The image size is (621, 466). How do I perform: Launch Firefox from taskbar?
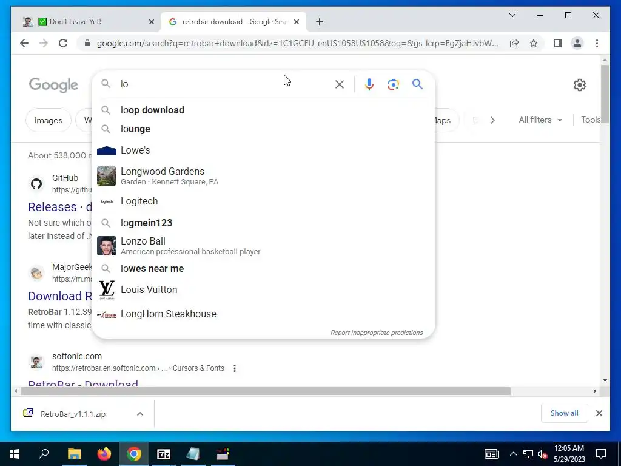104,454
